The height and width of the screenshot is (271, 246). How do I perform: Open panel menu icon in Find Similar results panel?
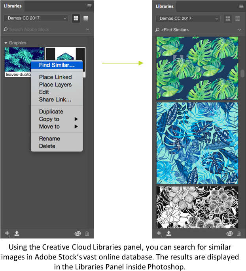[241, 6]
